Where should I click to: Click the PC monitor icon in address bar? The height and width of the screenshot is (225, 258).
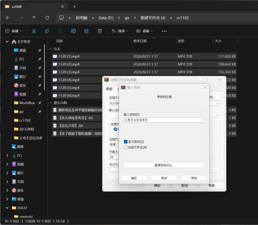(61, 18)
